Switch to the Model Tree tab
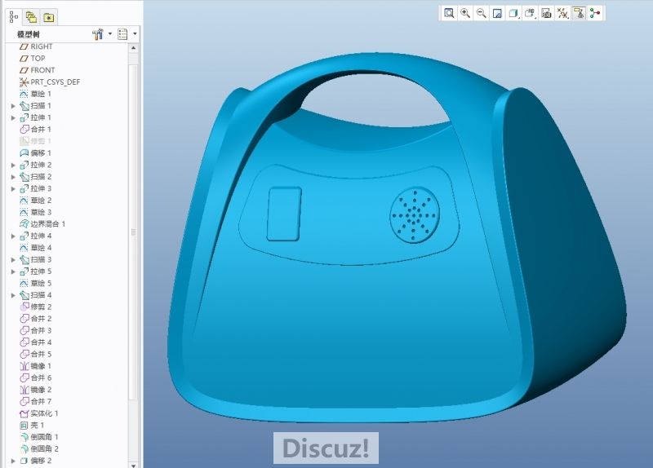Screen dimensions: 653x468 tap(14, 16)
